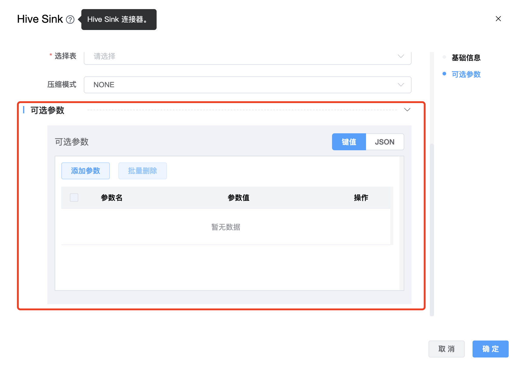Open the 压缩模式 NONE dropdown
This screenshot has width=519, height=369.
coord(247,85)
